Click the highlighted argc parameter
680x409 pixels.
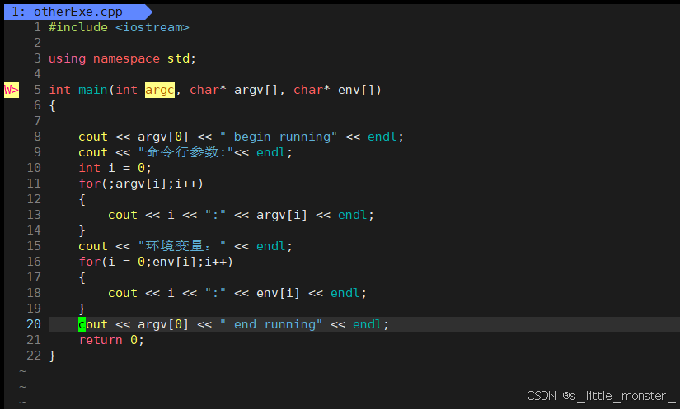(x=160, y=90)
